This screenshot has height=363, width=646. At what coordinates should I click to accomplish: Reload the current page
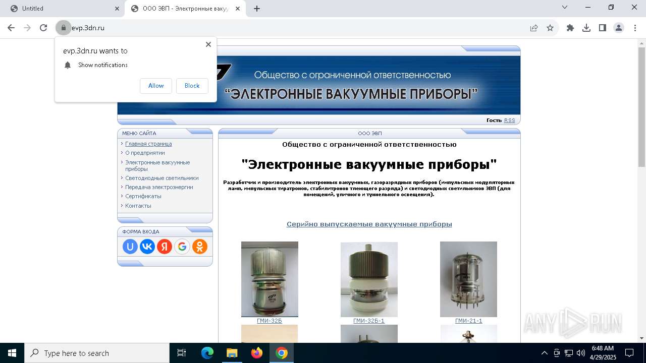tap(43, 28)
